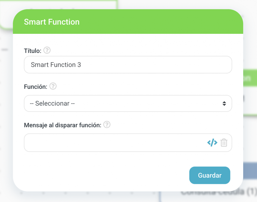This screenshot has width=257, height=202.
Task: Click the 'Mensaje al disparar función:' label
Action: (62, 125)
